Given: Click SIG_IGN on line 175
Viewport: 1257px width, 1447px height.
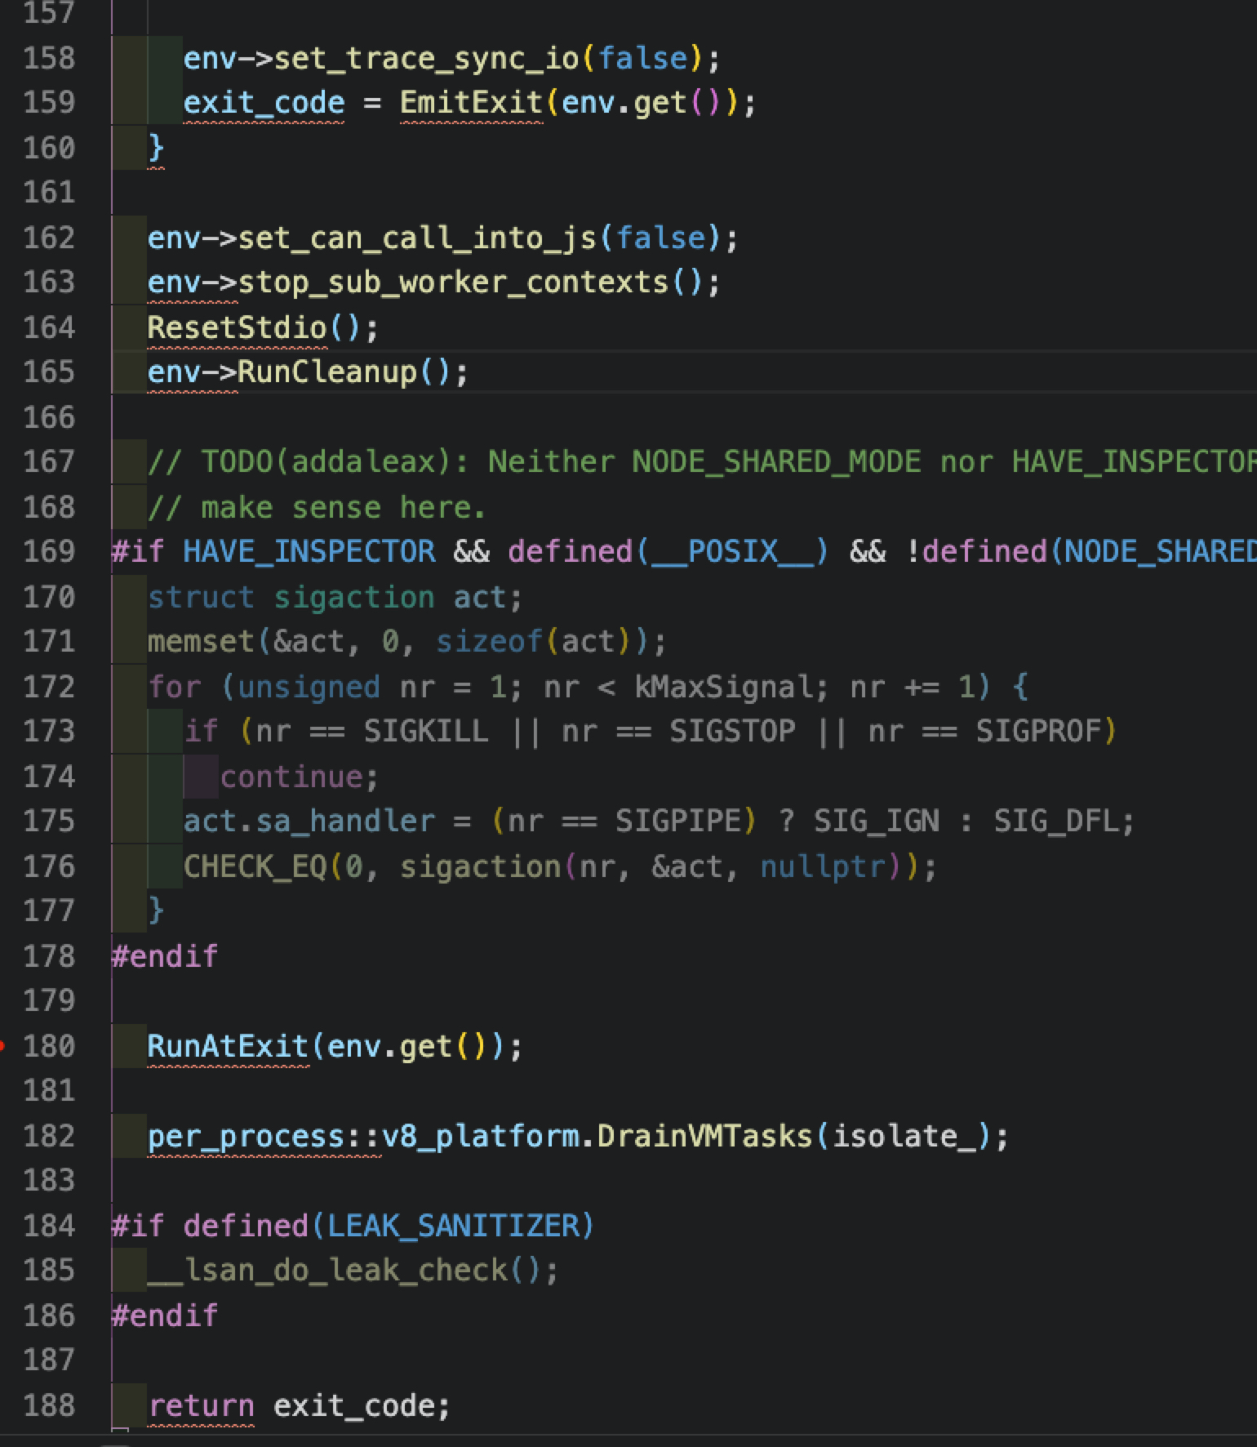Looking at the screenshot, I should click(x=877, y=821).
